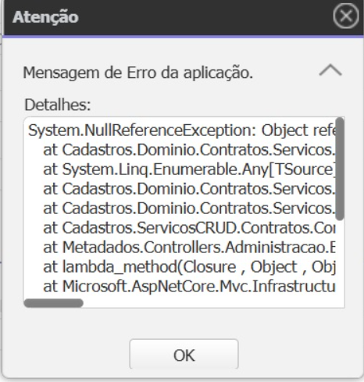Click the horizontal scrollbar thumb under stack trace
364x382 pixels.
54,303
